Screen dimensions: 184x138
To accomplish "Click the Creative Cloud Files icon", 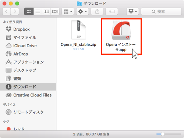I will coord(8,95).
